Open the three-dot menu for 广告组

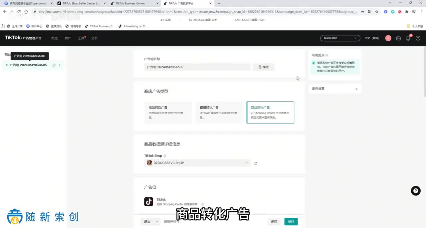tap(60, 65)
